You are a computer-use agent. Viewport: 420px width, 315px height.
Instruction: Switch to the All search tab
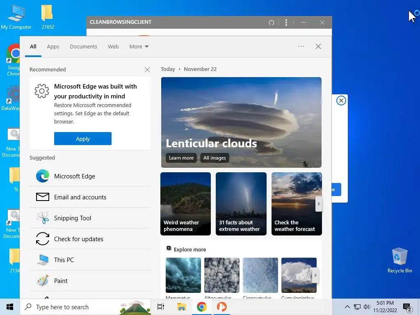click(x=33, y=47)
